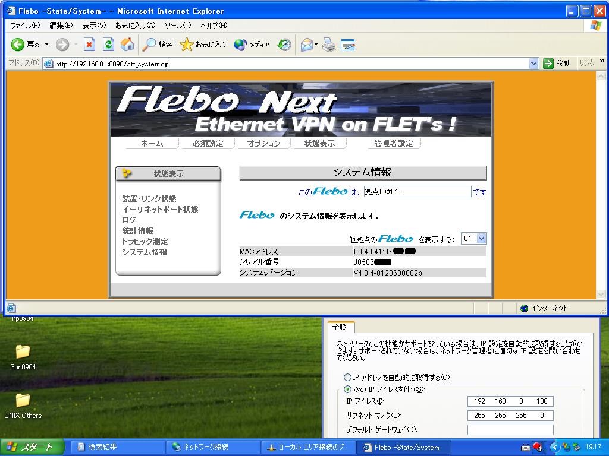
Task: Open the システム情報 sidebar link
Action: coord(145,252)
